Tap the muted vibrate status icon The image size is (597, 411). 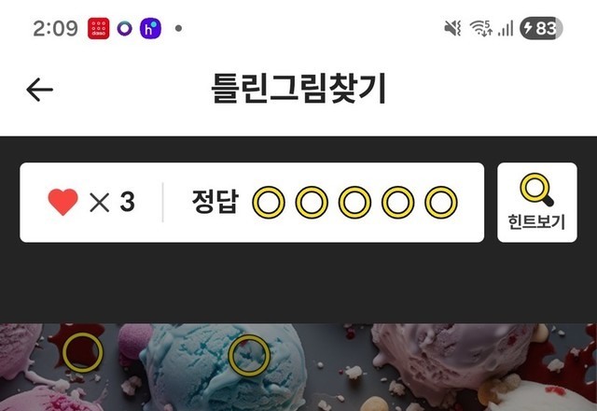coord(452,29)
